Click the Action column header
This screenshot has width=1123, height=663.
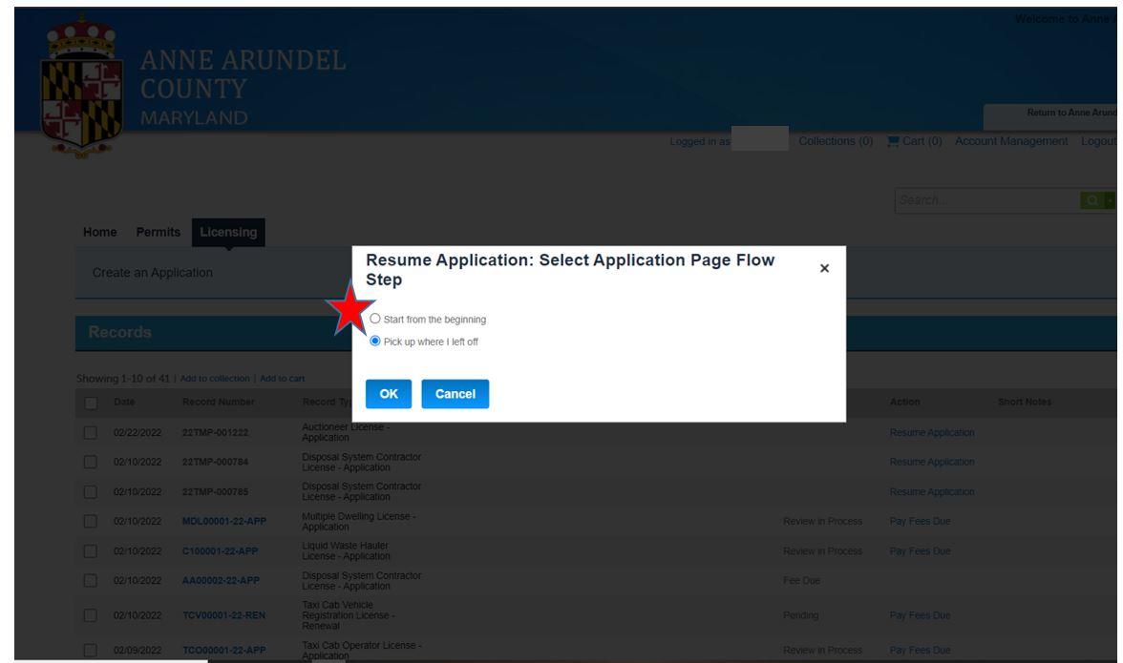[904, 402]
